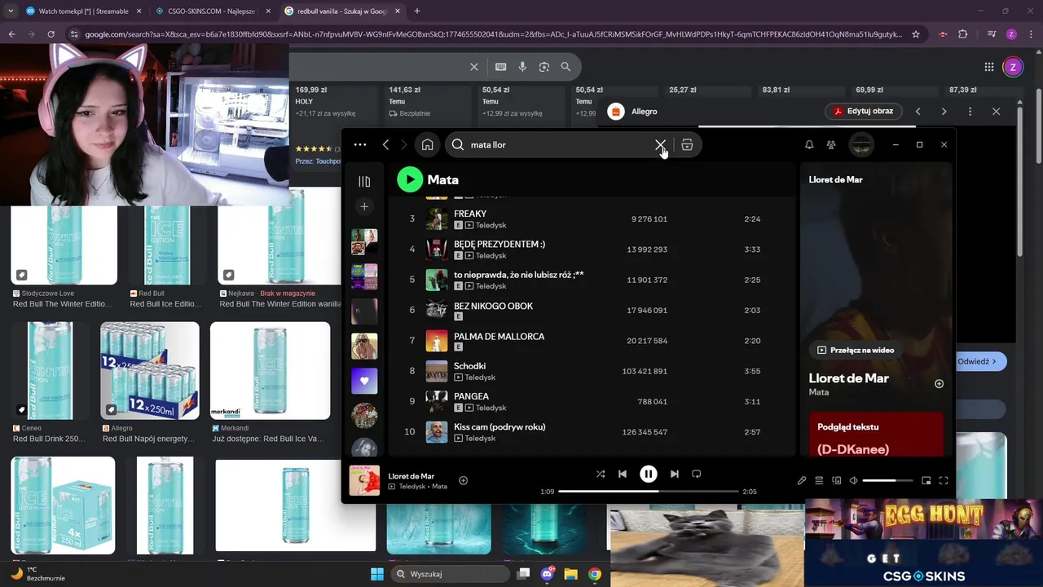Open the Spotify Home page
This screenshot has width=1043, height=587.
(x=427, y=145)
